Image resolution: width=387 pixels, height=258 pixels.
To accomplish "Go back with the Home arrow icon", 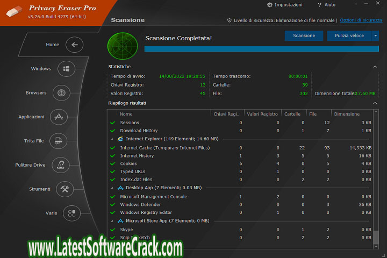I will [75, 45].
